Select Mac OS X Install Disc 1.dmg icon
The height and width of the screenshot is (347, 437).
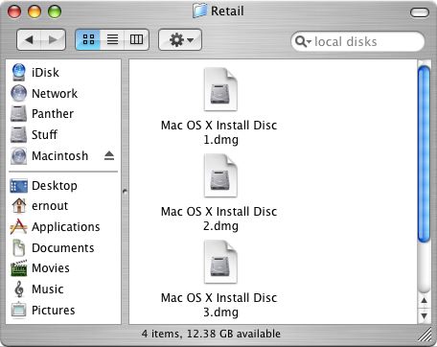point(220,89)
